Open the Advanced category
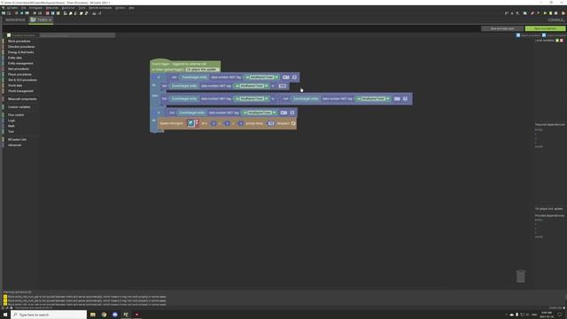This screenshot has height=319, width=567. 14,145
